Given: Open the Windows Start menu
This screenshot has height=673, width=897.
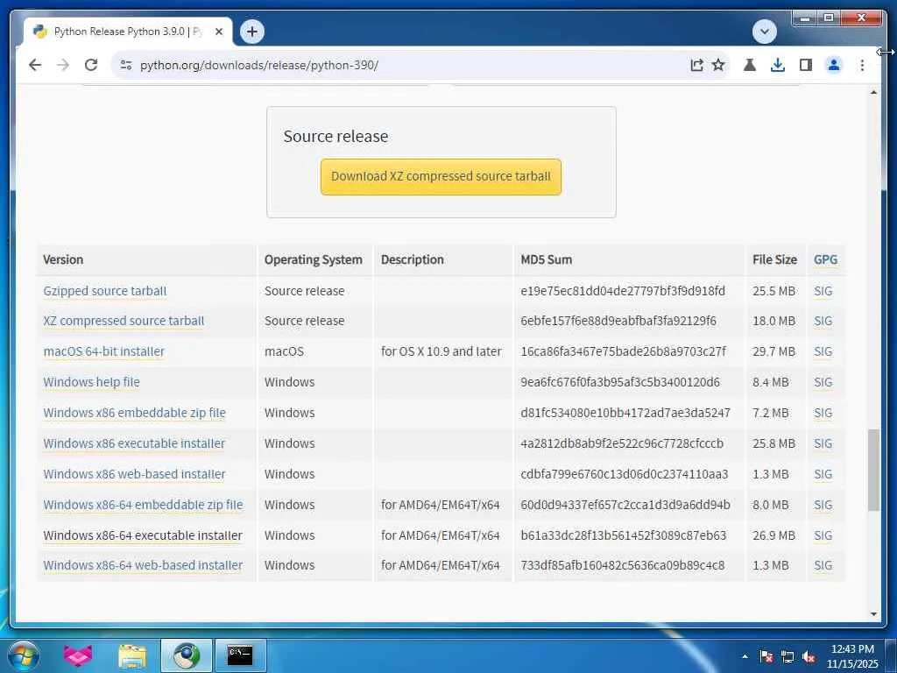Looking at the screenshot, I should click(x=24, y=655).
